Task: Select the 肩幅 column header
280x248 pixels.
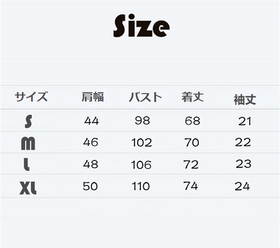Action: (92, 97)
